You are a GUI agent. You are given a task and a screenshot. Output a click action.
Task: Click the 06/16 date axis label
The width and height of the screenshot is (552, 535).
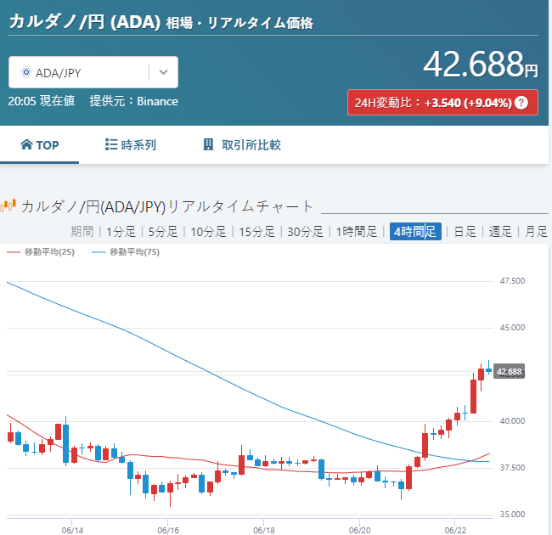[x=168, y=530]
